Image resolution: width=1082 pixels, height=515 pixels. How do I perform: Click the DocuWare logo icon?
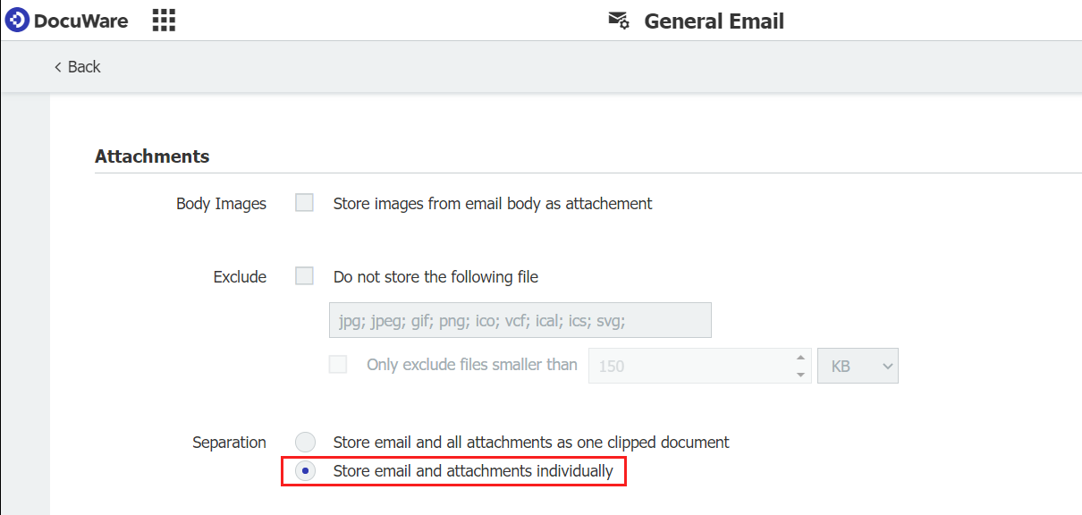point(16,20)
